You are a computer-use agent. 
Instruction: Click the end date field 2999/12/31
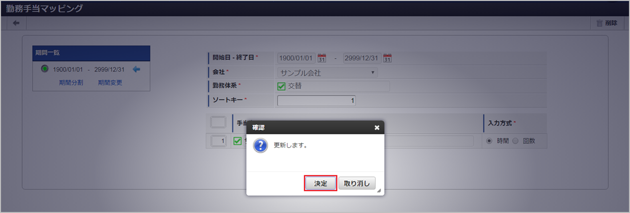tap(362, 58)
